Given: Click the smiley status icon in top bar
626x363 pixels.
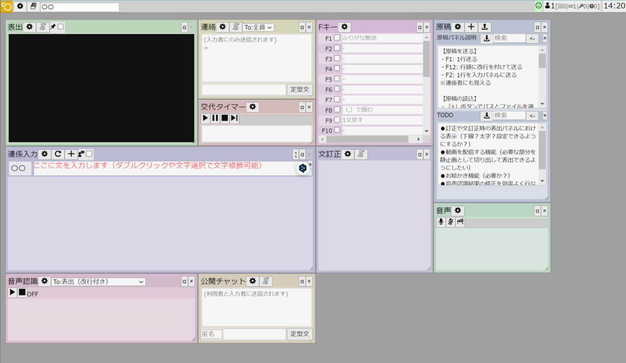Looking at the screenshot, I should click(539, 6).
